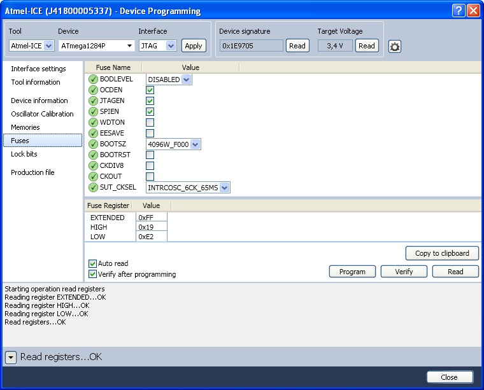Read the target voltage

click(367, 46)
